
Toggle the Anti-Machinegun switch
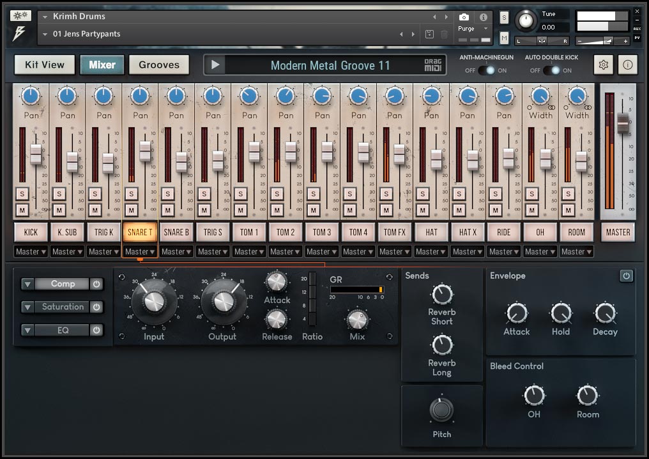[486, 70]
